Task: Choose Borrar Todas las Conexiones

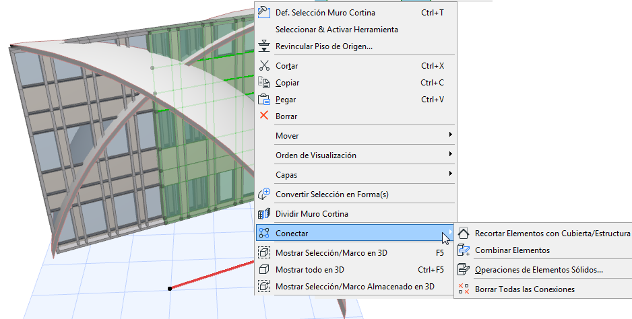Action: pyautogui.click(x=543, y=289)
